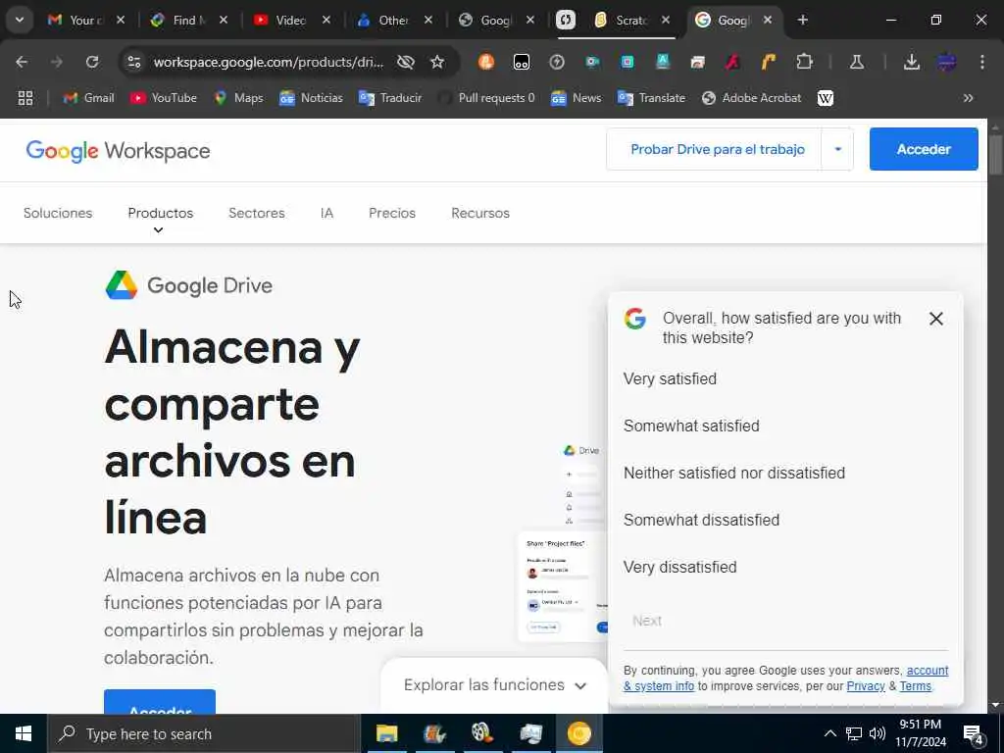Image resolution: width=1004 pixels, height=753 pixels.
Task: Open the Traducir bookmark
Action: (x=390, y=98)
